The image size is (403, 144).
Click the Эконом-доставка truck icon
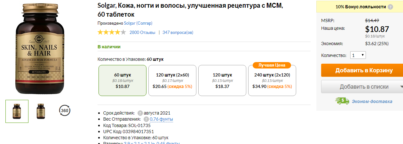(342, 101)
